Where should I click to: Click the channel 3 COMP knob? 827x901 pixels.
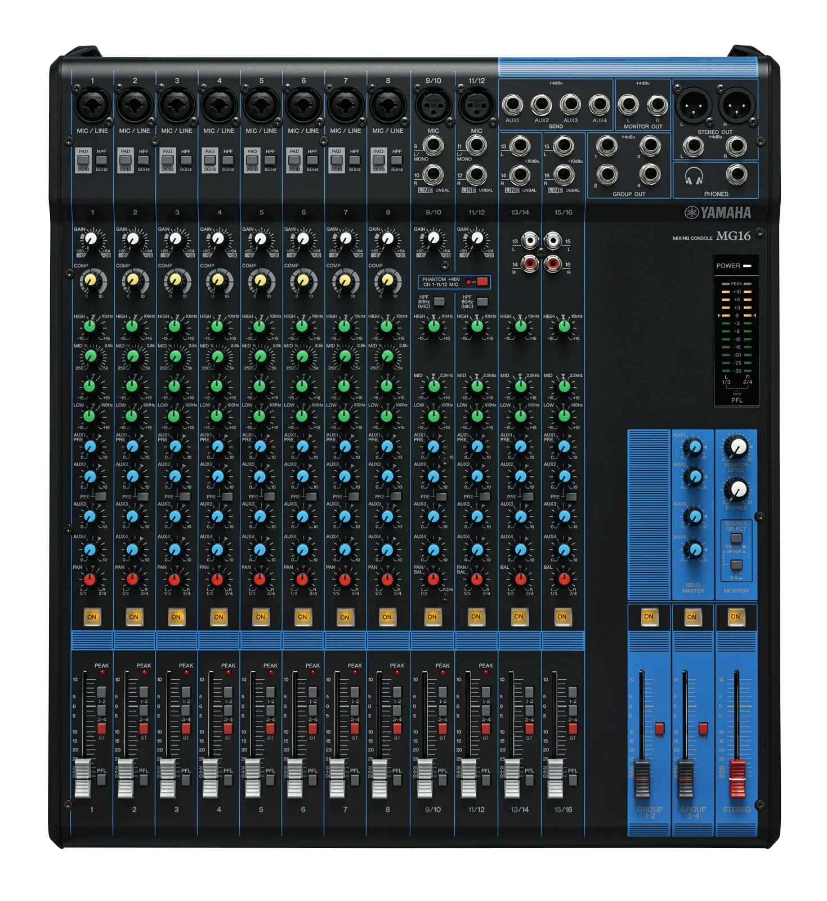[175, 280]
